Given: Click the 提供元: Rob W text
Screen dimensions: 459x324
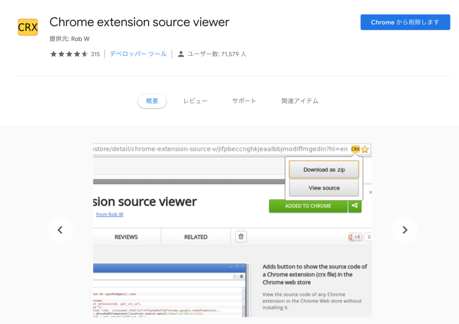Looking at the screenshot, I should coord(69,39).
